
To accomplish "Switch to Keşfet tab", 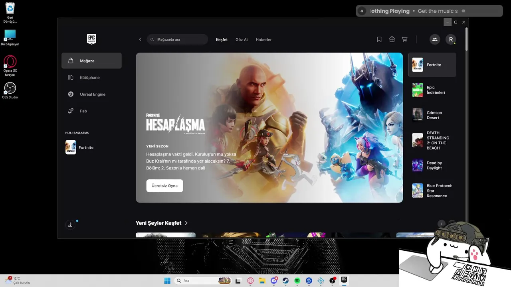I will (222, 39).
